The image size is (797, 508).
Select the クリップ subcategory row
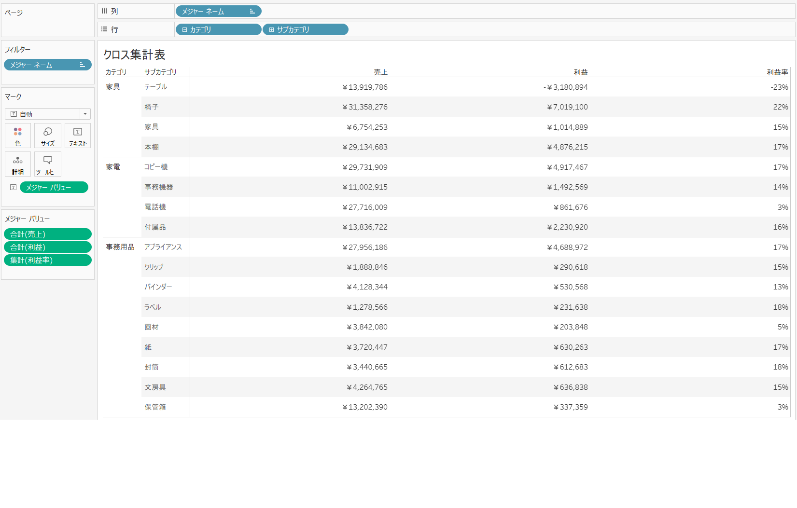pos(154,267)
